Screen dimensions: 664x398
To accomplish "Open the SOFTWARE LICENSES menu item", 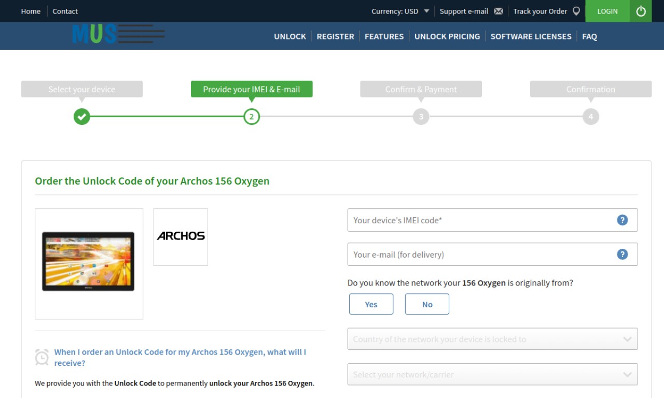I will [531, 36].
